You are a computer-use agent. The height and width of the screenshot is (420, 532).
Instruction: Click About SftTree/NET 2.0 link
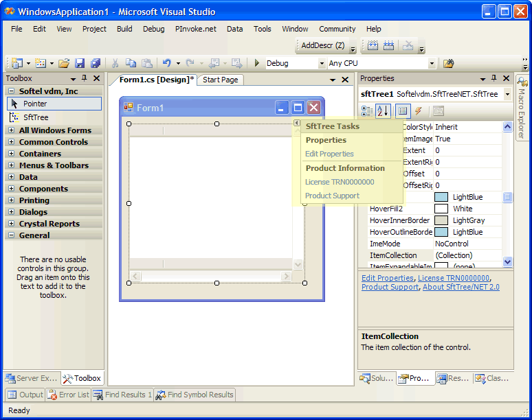pyautogui.click(x=461, y=287)
